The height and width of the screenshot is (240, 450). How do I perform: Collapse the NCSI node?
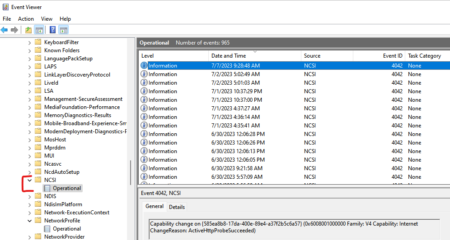29,180
